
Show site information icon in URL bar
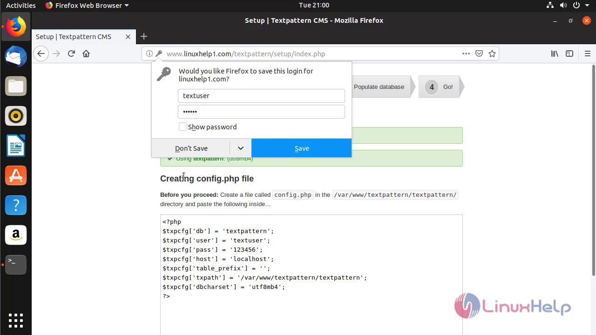[149, 54]
